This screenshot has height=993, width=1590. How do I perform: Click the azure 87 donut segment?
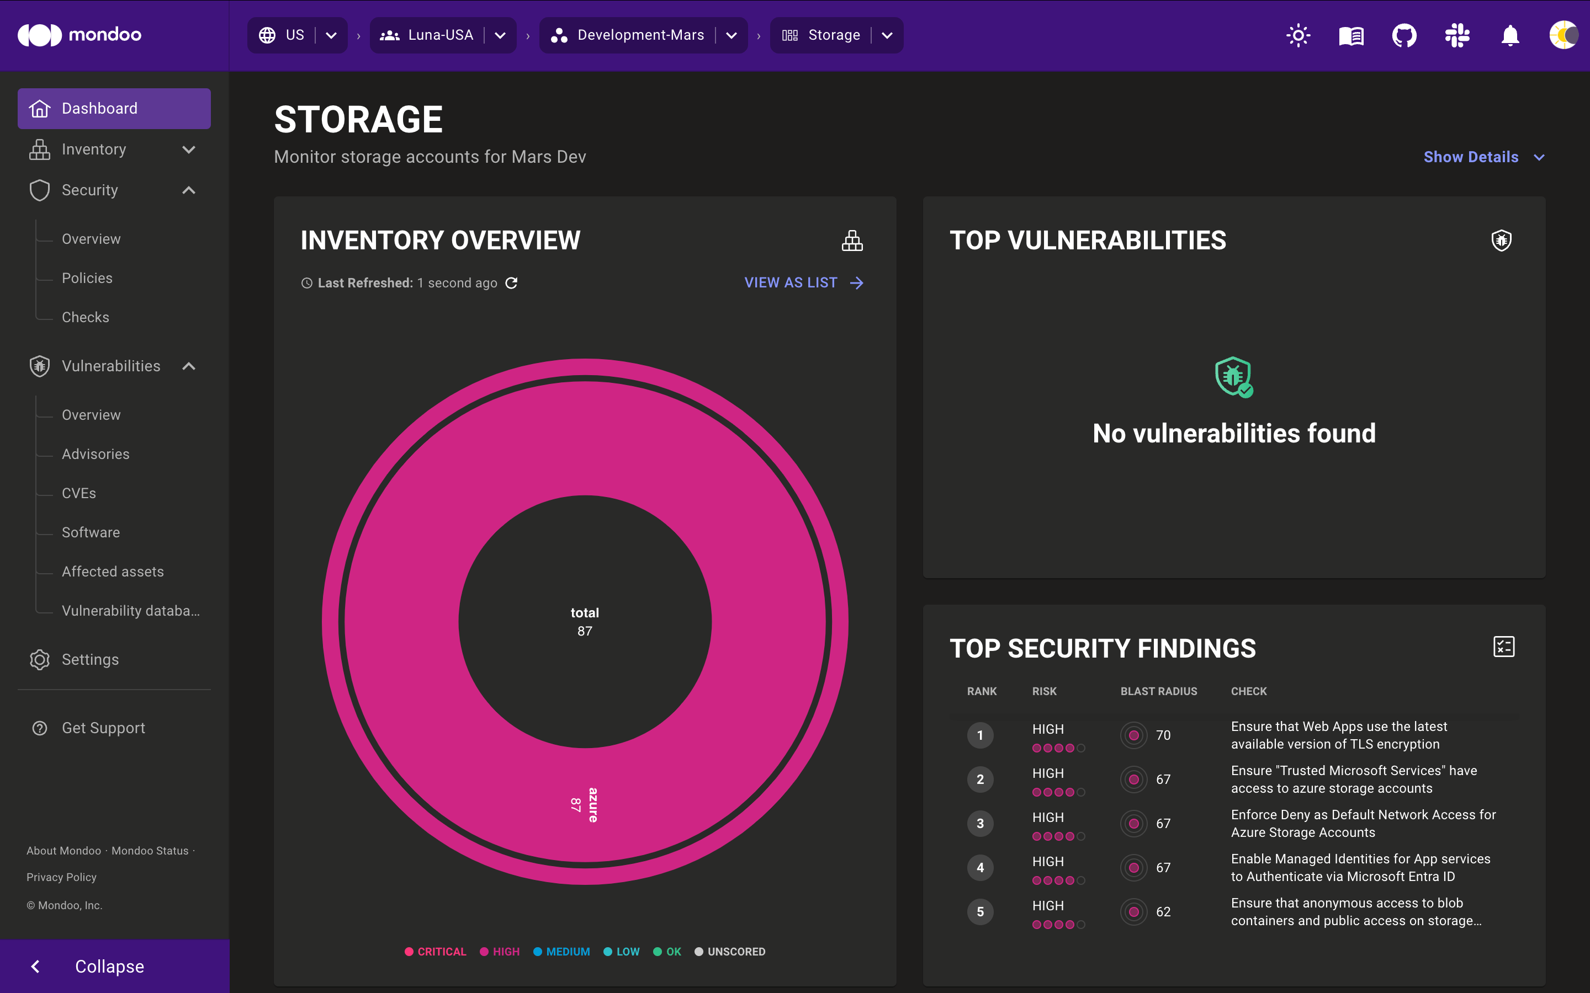click(x=585, y=805)
